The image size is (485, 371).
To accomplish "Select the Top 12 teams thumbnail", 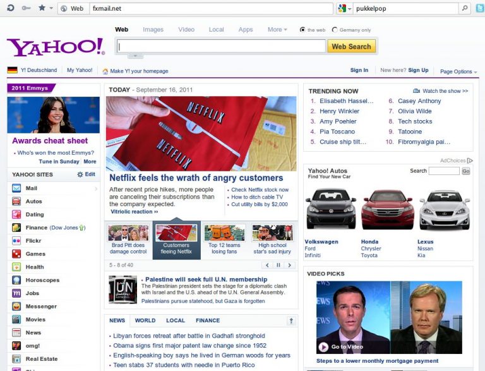I will click(224, 233).
